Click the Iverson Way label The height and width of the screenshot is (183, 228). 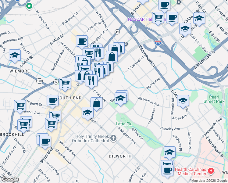point(53,168)
